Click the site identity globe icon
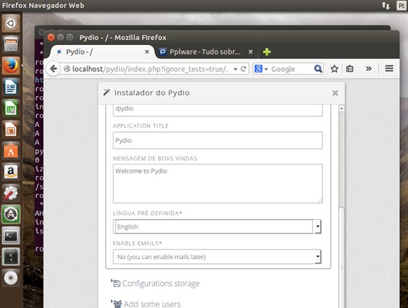 click(67, 69)
